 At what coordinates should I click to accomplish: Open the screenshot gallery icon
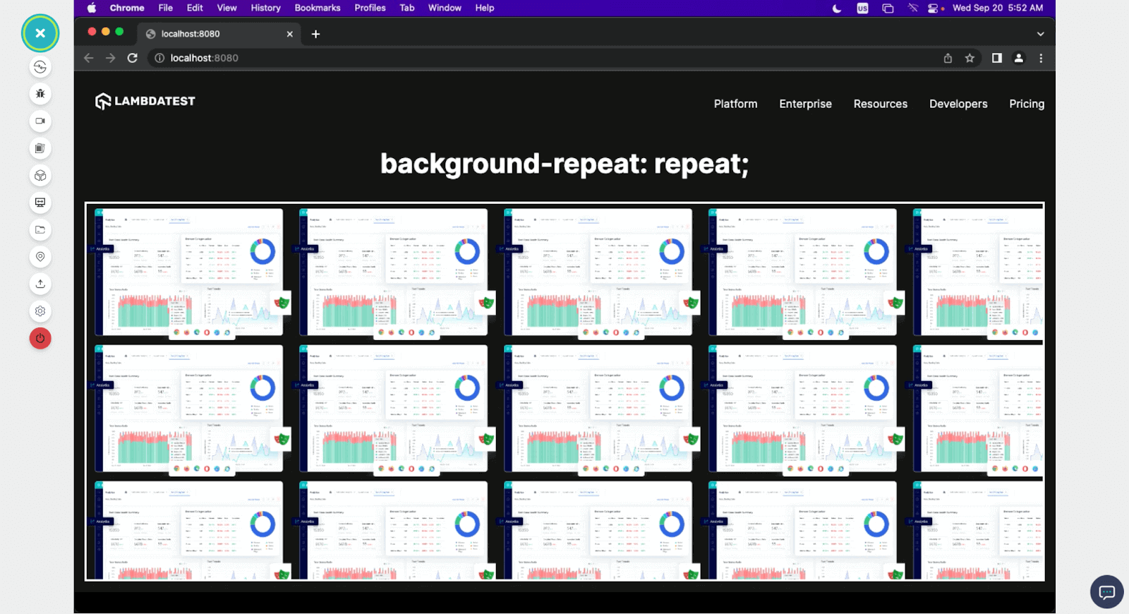click(40, 148)
